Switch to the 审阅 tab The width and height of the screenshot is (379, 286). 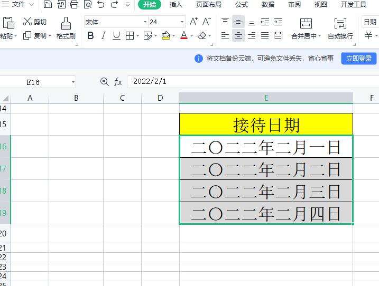[x=294, y=4]
